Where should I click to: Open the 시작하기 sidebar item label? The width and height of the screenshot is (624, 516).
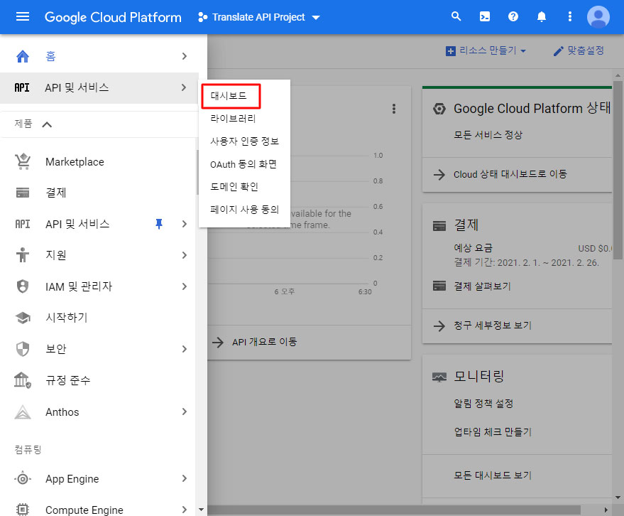[x=67, y=318]
